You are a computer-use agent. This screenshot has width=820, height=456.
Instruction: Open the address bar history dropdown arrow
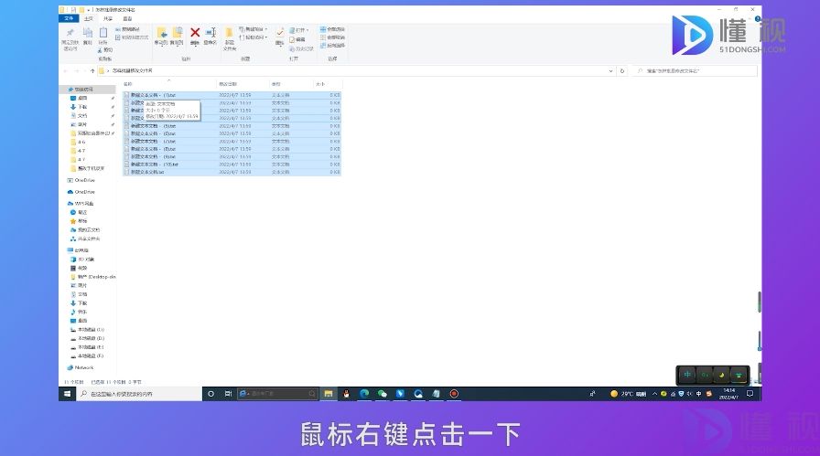610,70
